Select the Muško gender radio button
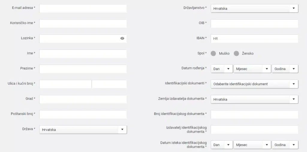Viewport: 307px width, 152px height. [x=213, y=54]
